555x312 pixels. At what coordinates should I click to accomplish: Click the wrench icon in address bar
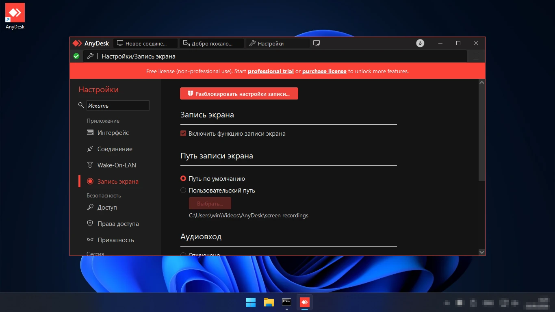pyautogui.click(x=91, y=56)
